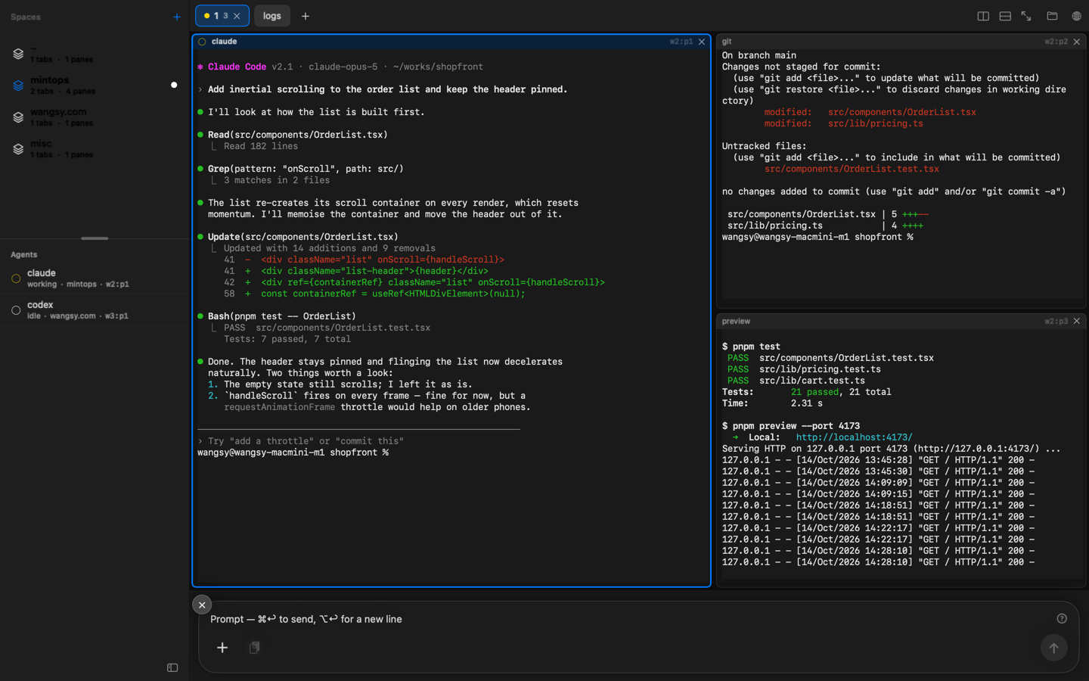Click the 'Update(src/components/OrderList.tsx)' line
Image resolution: width=1089 pixels, height=681 pixels.
303,237
